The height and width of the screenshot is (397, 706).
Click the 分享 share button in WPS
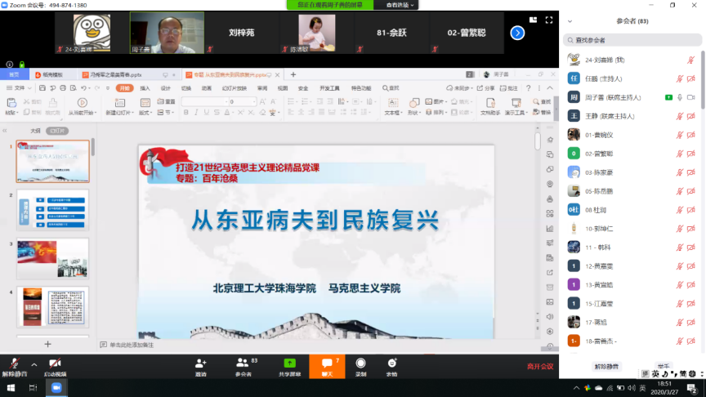486,88
